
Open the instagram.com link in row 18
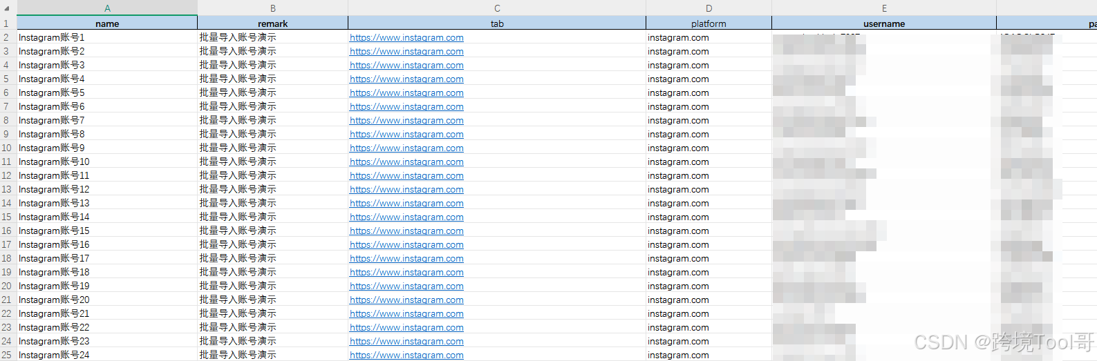pos(406,259)
